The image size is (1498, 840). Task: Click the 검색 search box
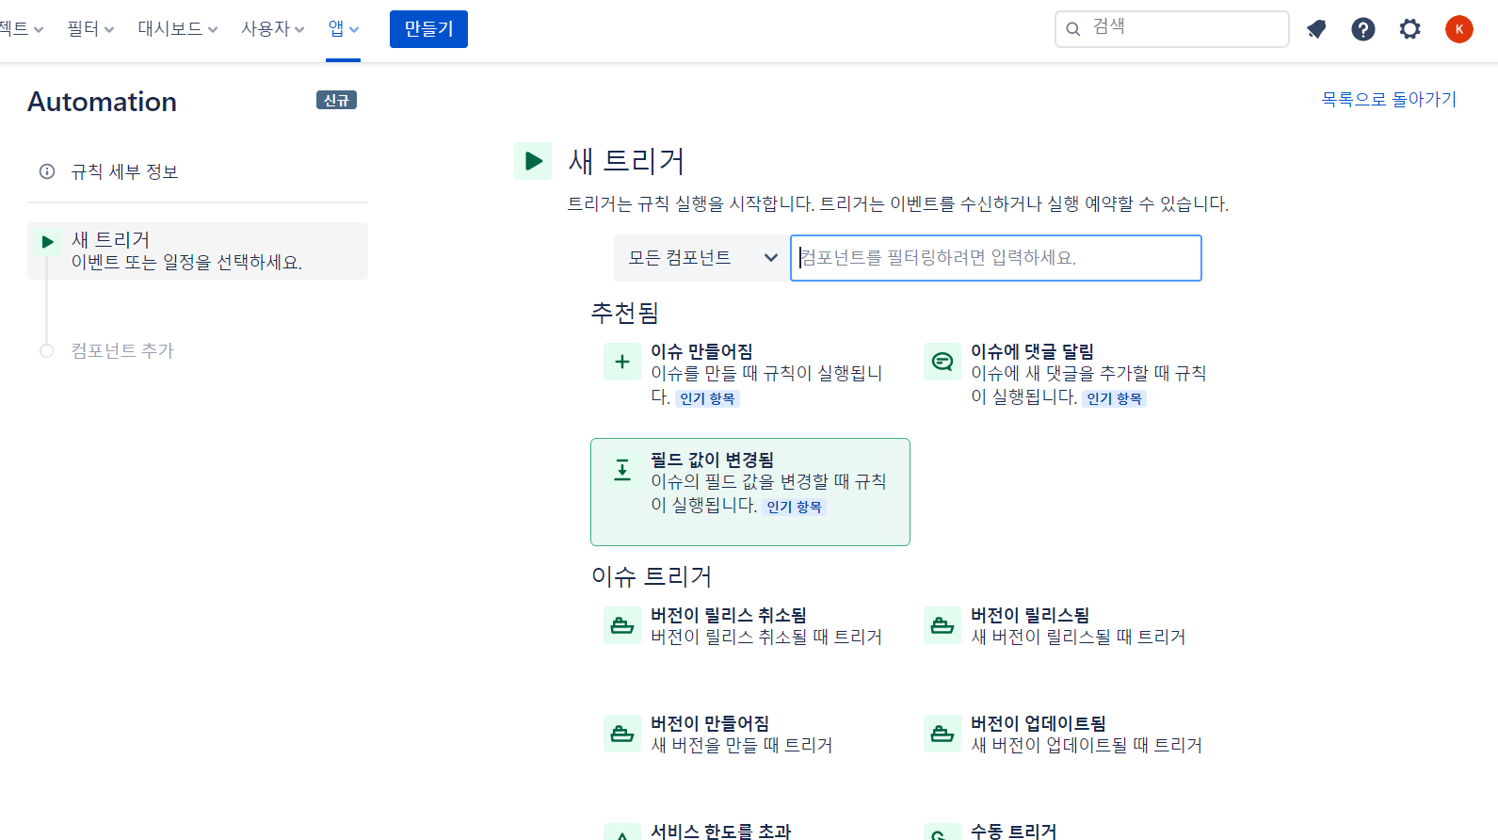click(1172, 29)
